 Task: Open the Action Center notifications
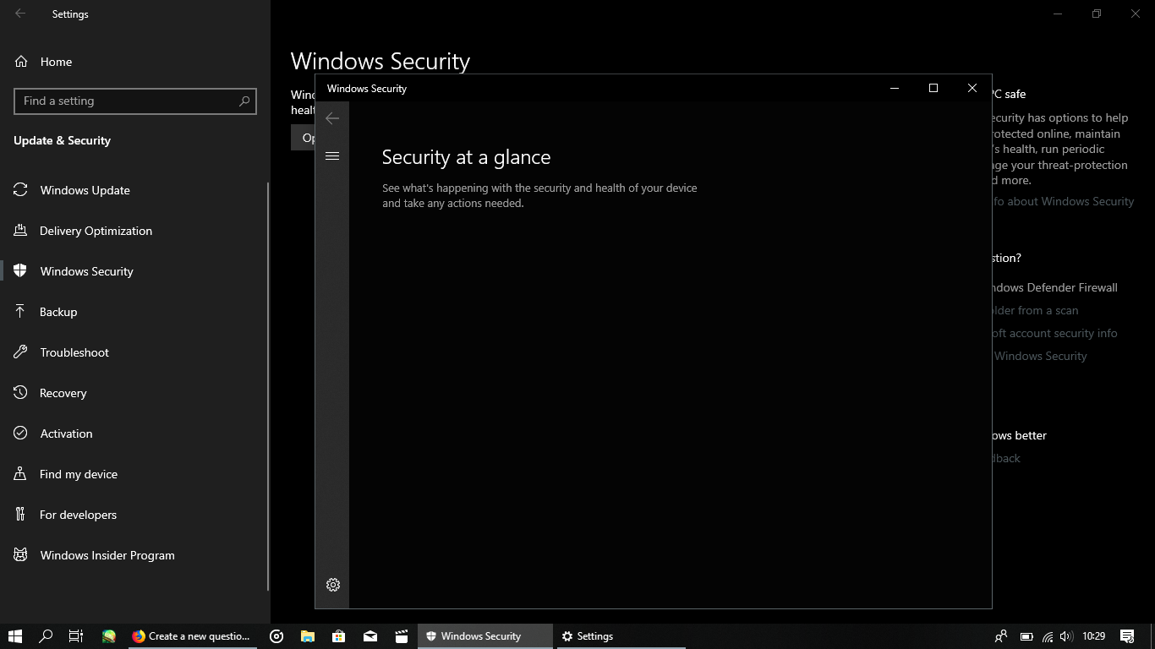coord(1127,636)
